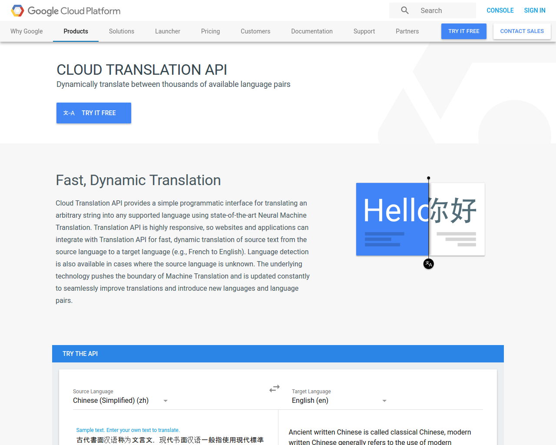
Task: Click the SIGN IN link
Action: point(535,10)
